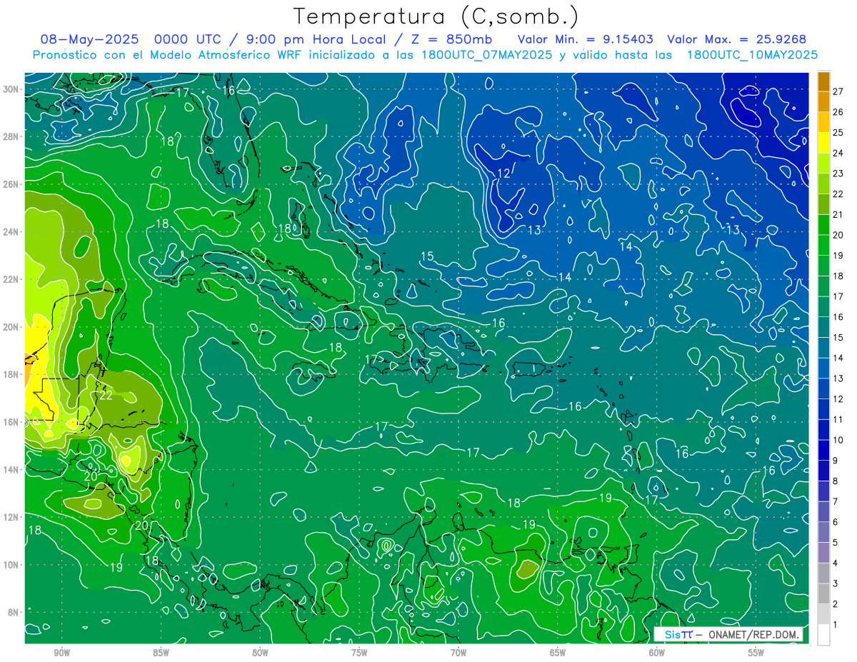Click the '23' value in color legend
857x662 pixels.
click(838, 174)
